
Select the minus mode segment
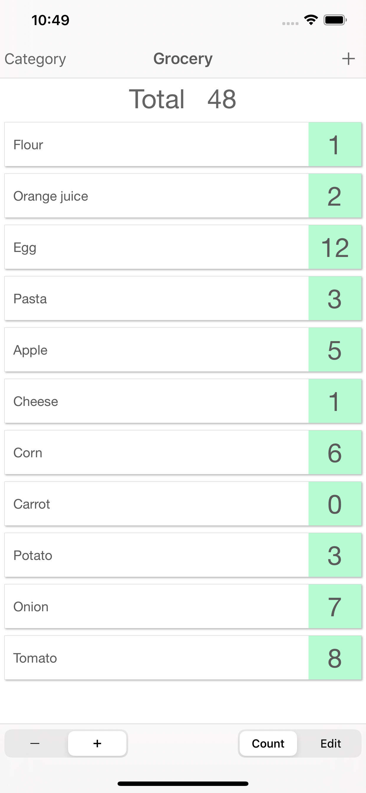35,743
